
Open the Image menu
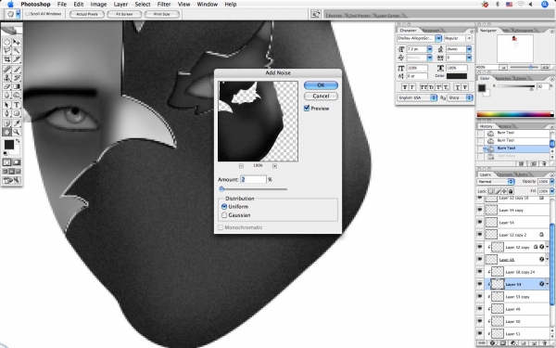coord(98,5)
